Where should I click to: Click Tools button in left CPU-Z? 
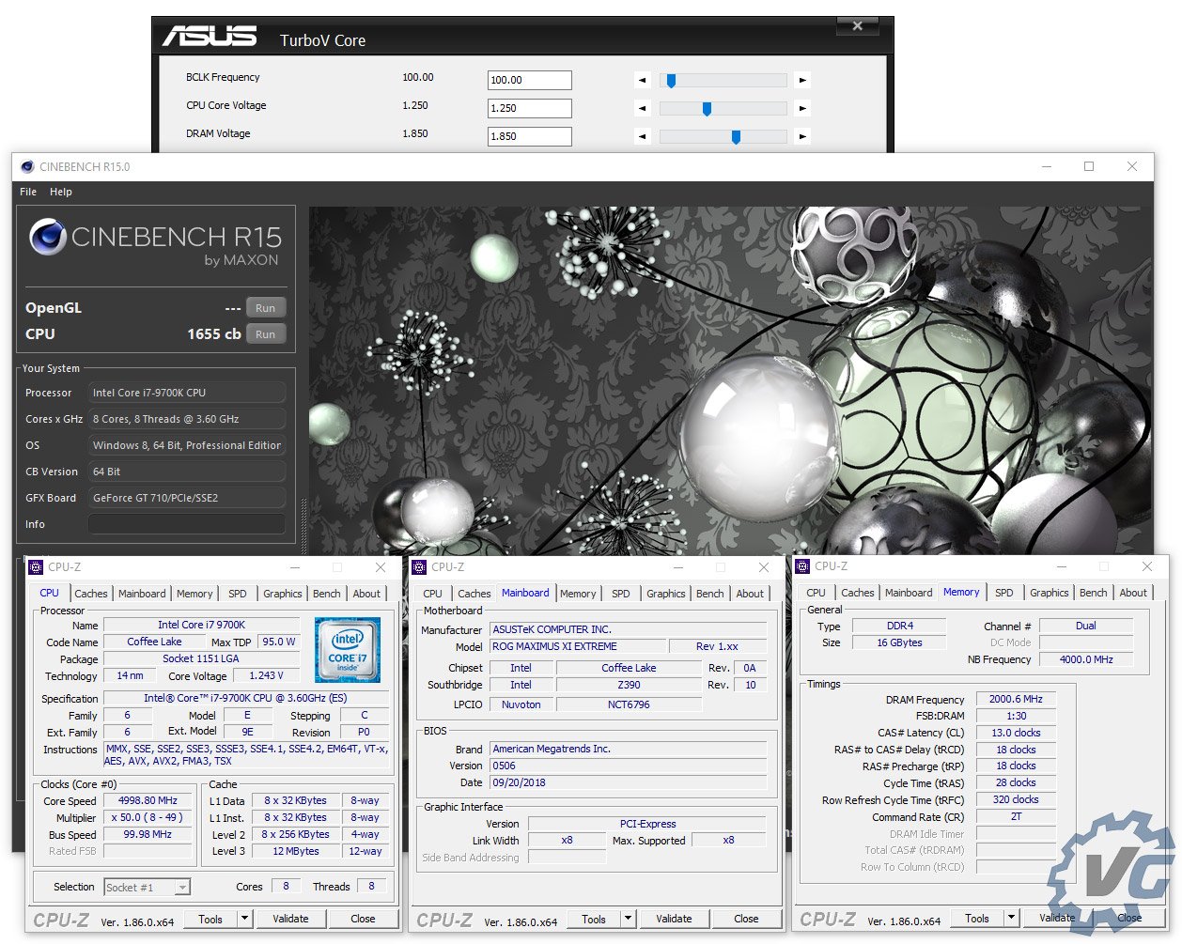point(210,919)
